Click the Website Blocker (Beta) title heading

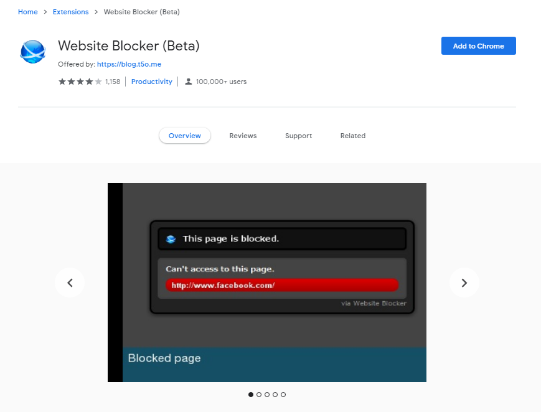pos(129,45)
